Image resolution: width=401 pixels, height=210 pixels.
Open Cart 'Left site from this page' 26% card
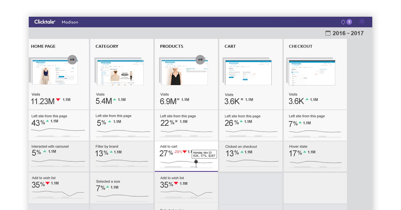(251, 125)
